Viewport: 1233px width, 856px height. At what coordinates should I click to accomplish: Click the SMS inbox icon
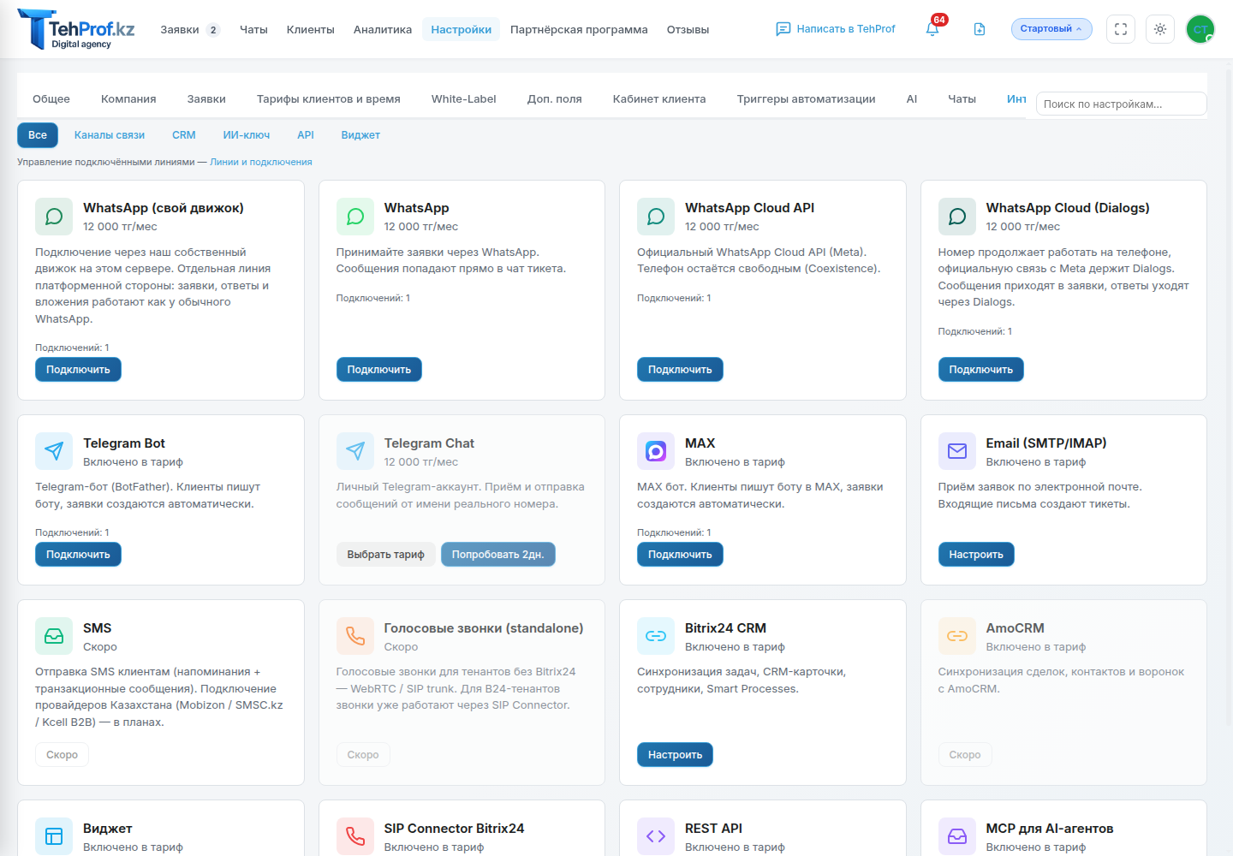(54, 636)
